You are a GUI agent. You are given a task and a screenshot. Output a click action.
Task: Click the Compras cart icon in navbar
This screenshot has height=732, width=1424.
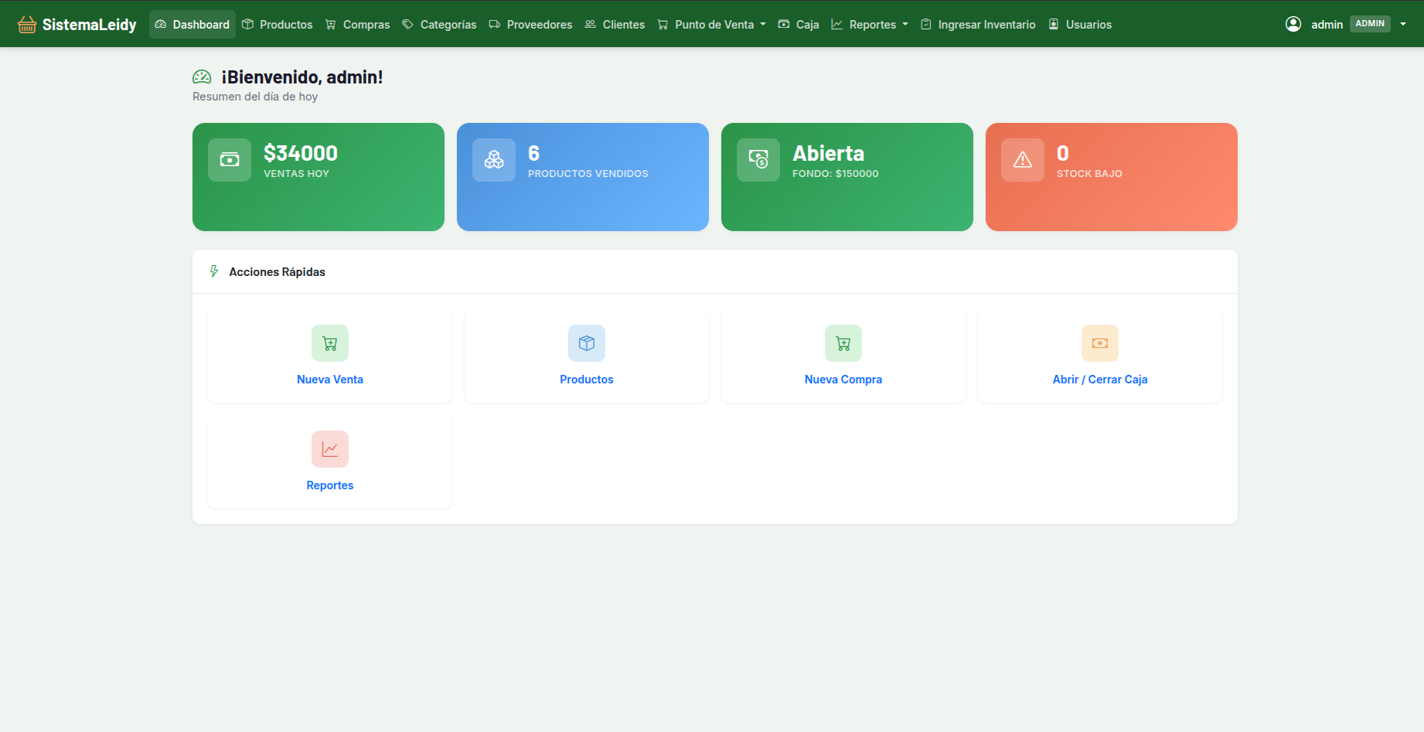(331, 25)
